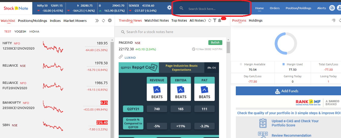Click the stock notes search magnifier
The width and height of the screenshot is (341, 138).
[x=123, y=32]
